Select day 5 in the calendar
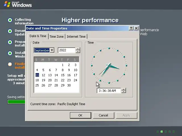This screenshot has width=182, height=136. (43, 70)
